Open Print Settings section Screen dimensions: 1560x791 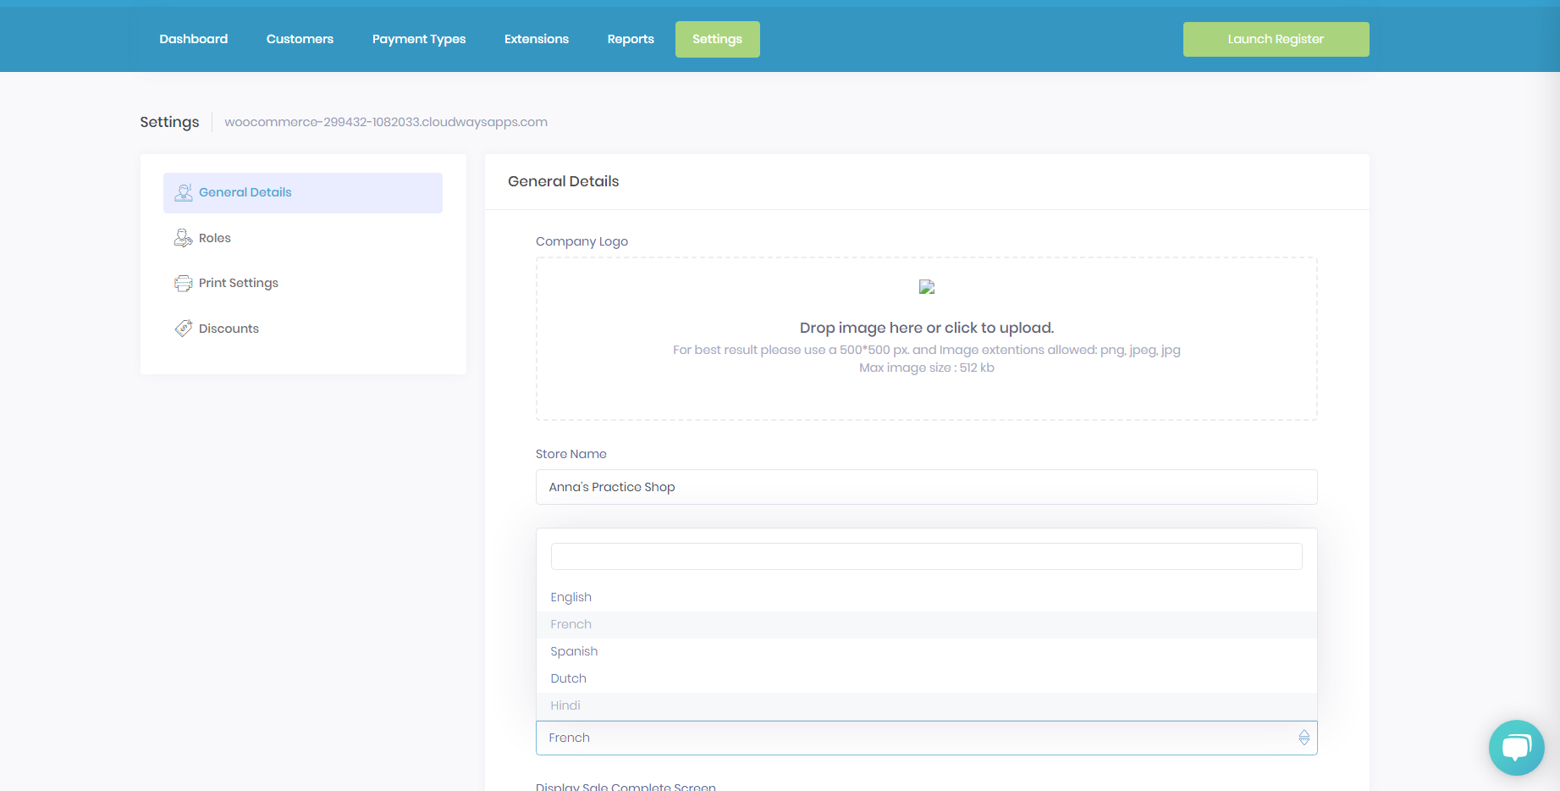[x=303, y=283]
